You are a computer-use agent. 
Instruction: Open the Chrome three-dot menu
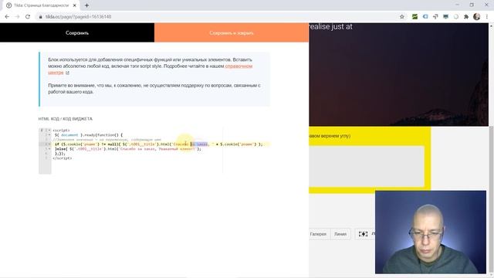point(487,17)
